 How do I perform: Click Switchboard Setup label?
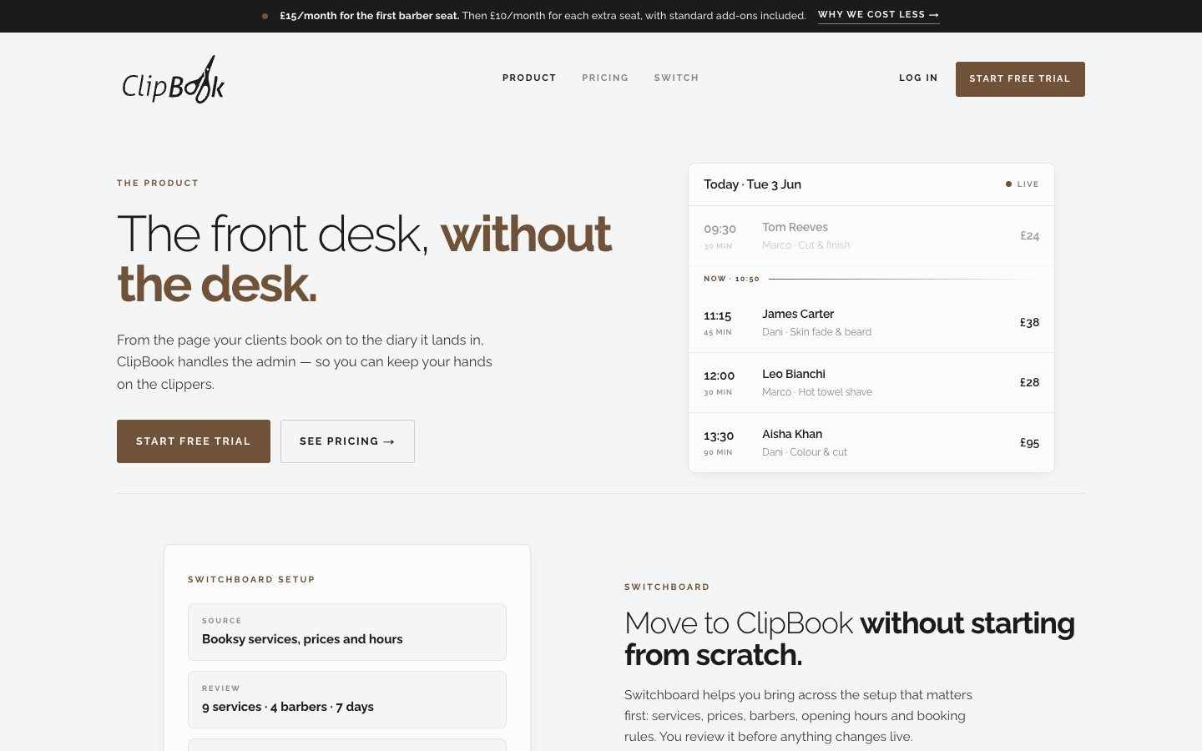(x=251, y=579)
